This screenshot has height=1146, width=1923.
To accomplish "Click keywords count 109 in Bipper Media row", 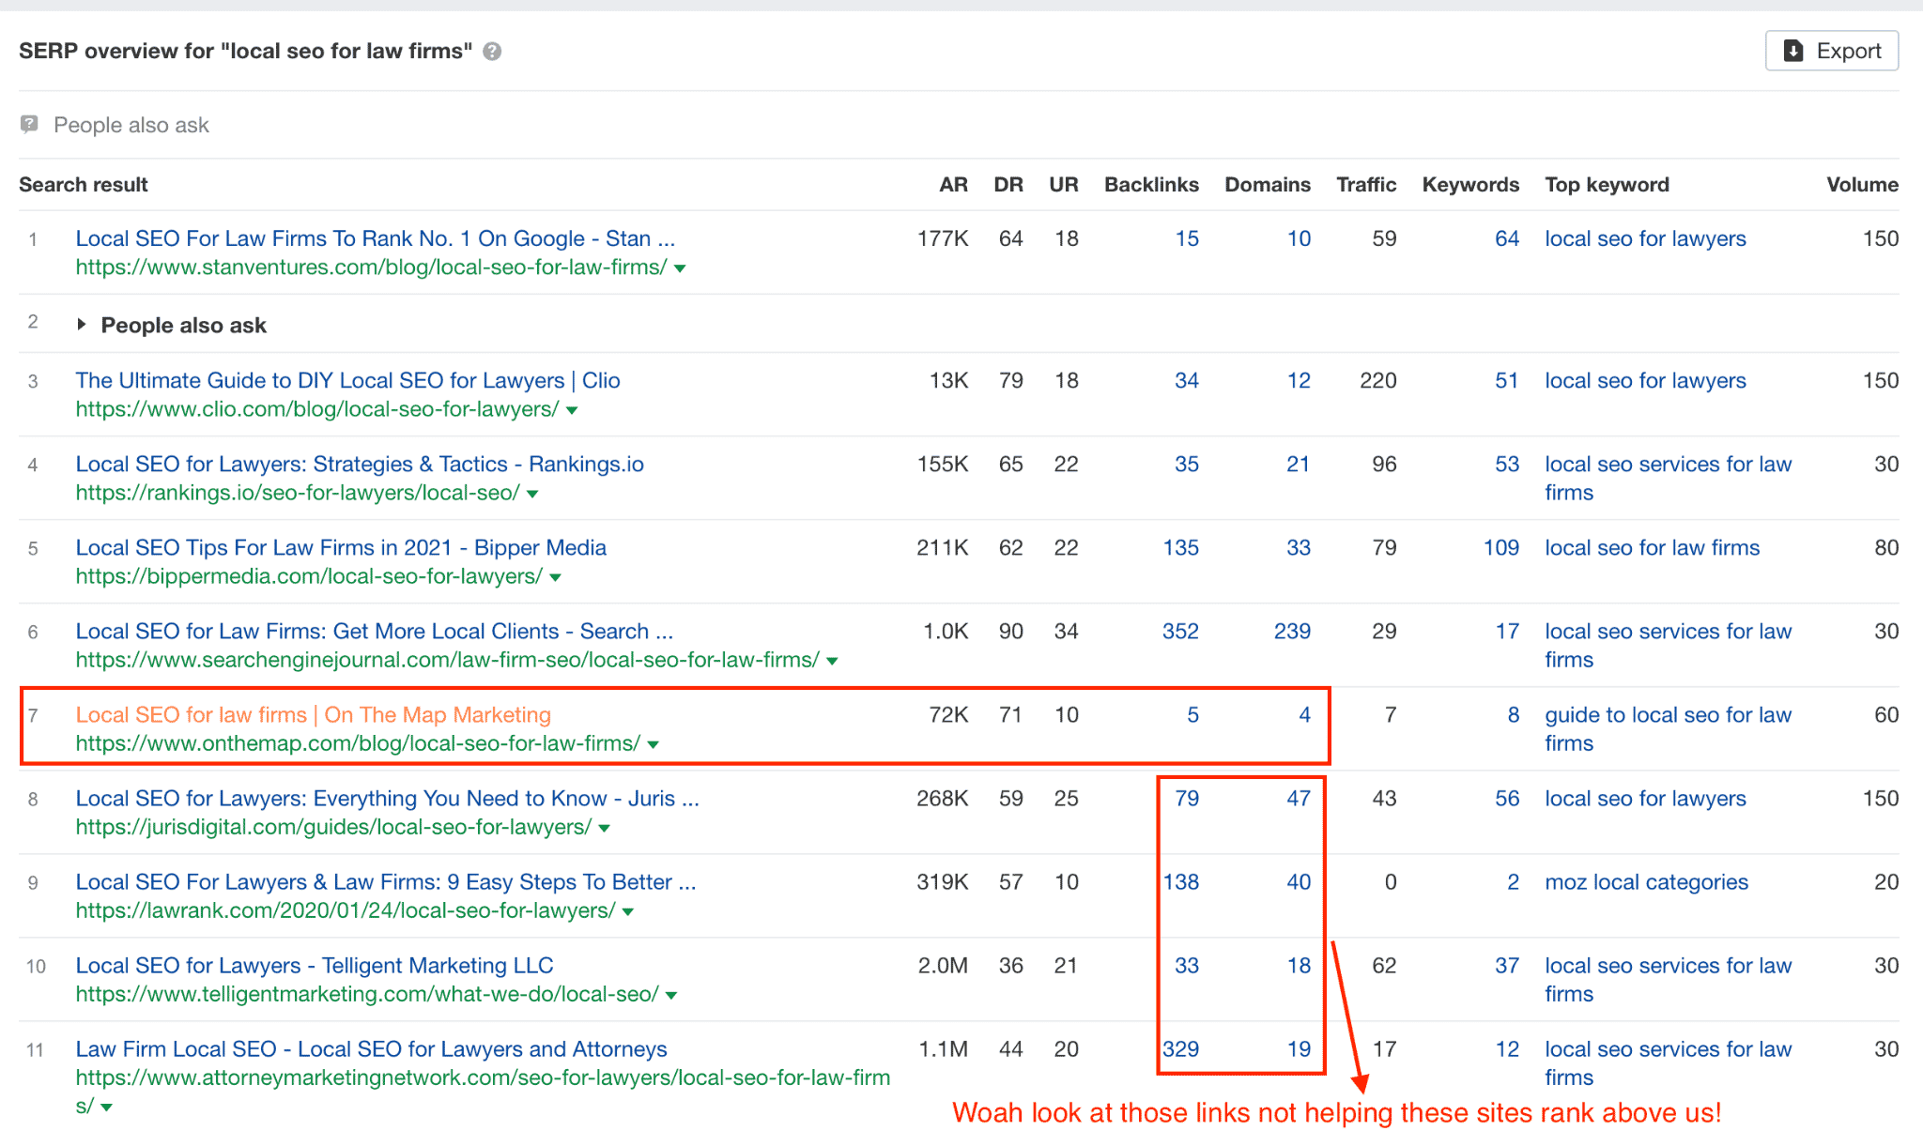I will click(x=1500, y=547).
